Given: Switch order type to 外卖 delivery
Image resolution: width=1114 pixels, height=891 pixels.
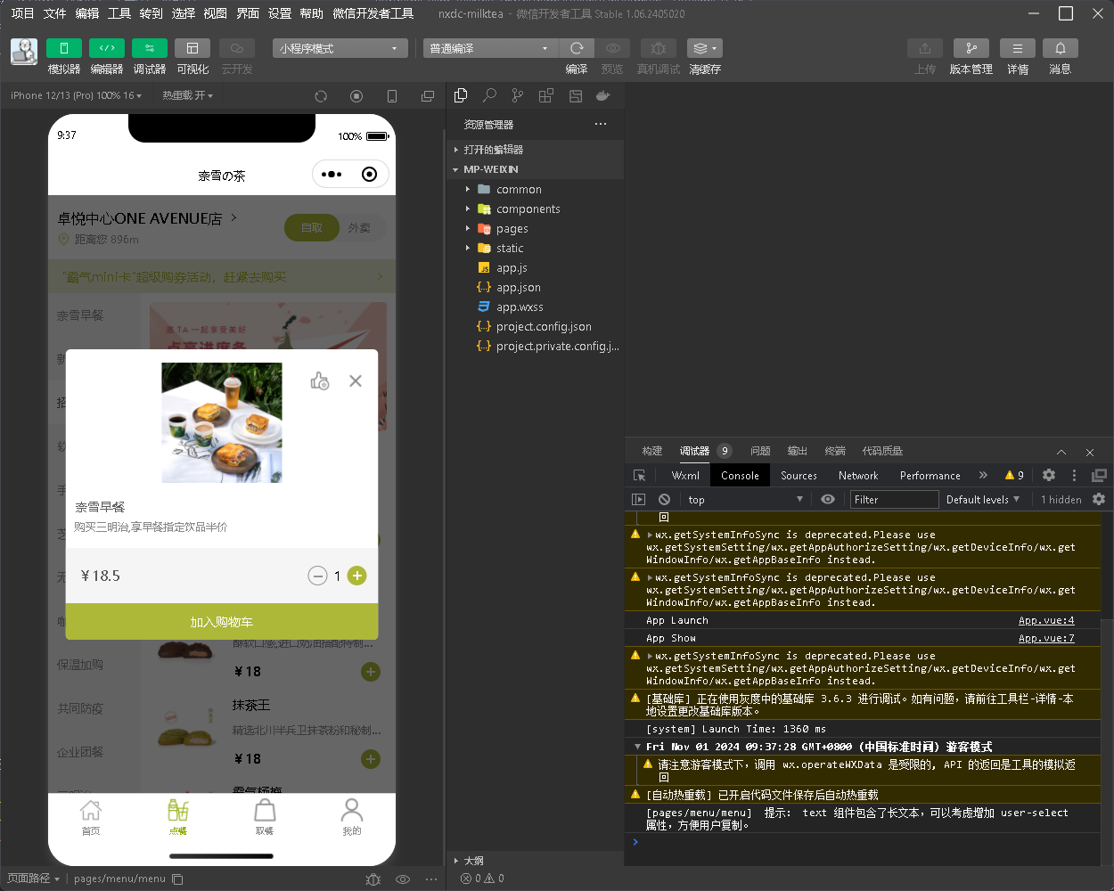Looking at the screenshot, I should [360, 228].
